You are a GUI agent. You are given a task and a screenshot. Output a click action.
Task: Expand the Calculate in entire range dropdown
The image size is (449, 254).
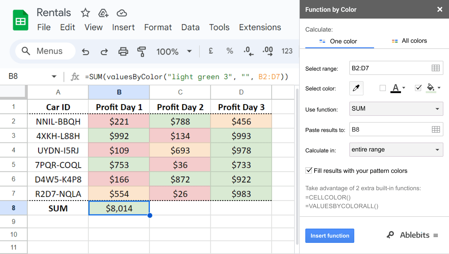pyautogui.click(x=396, y=150)
